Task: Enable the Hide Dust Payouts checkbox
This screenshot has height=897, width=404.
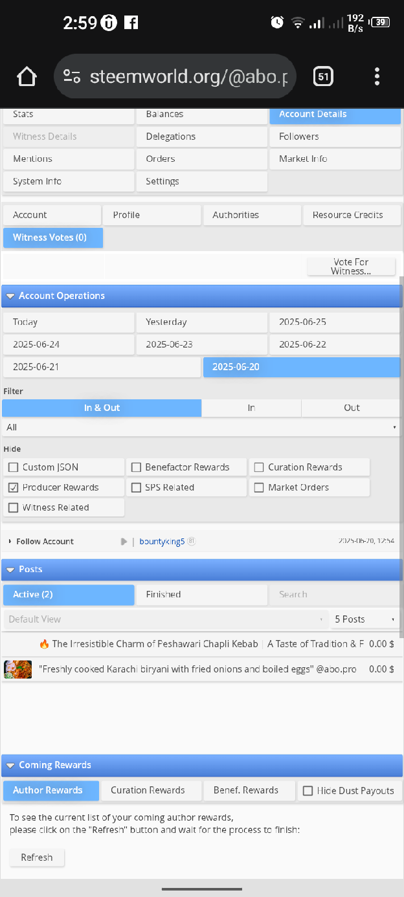Action: [x=308, y=791]
